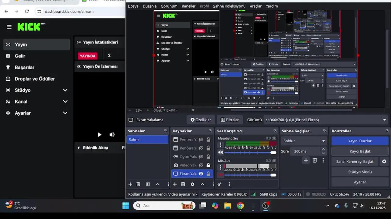This screenshot has width=391, height=219.
Task: Open the Sahne Koleksiyonu menu
Action: tap(229, 6)
